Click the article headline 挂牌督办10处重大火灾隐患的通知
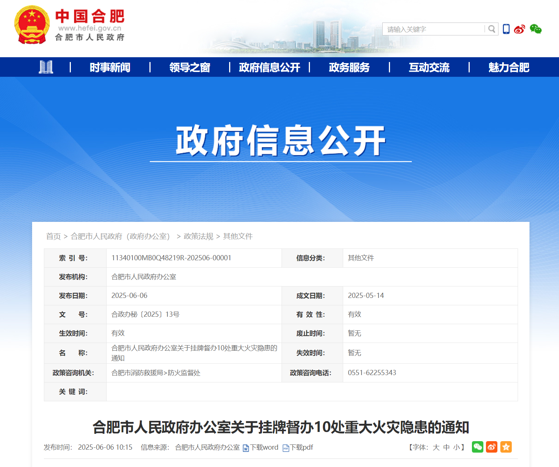Image resolution: width=559 pixels, height=467 pixels. point(281,427)
